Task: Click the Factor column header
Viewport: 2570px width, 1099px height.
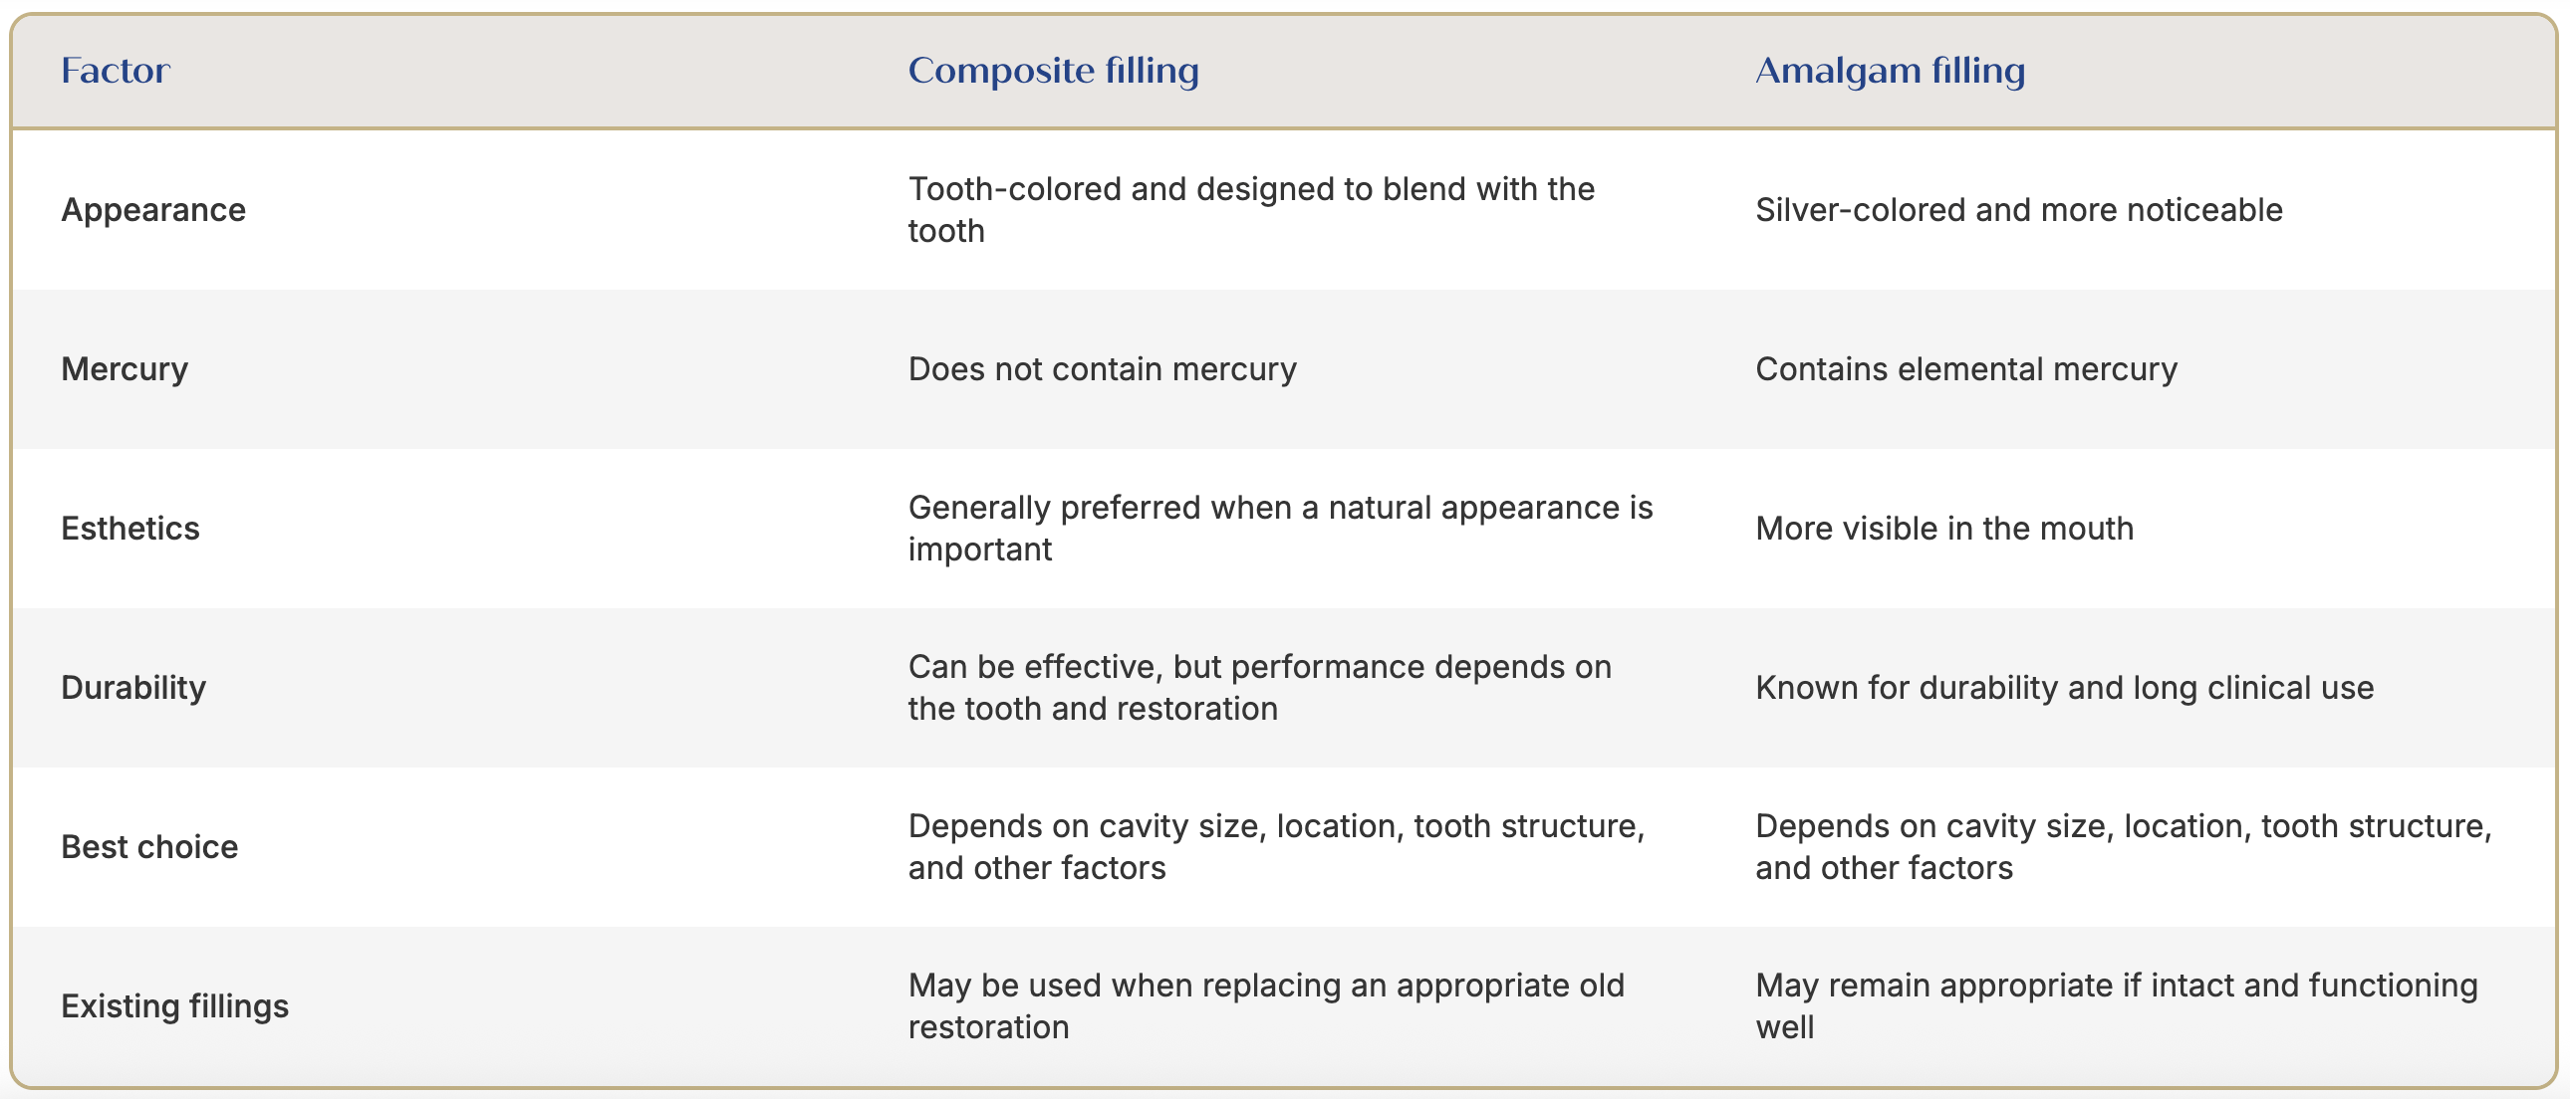Action: click(x=116, y=71)
